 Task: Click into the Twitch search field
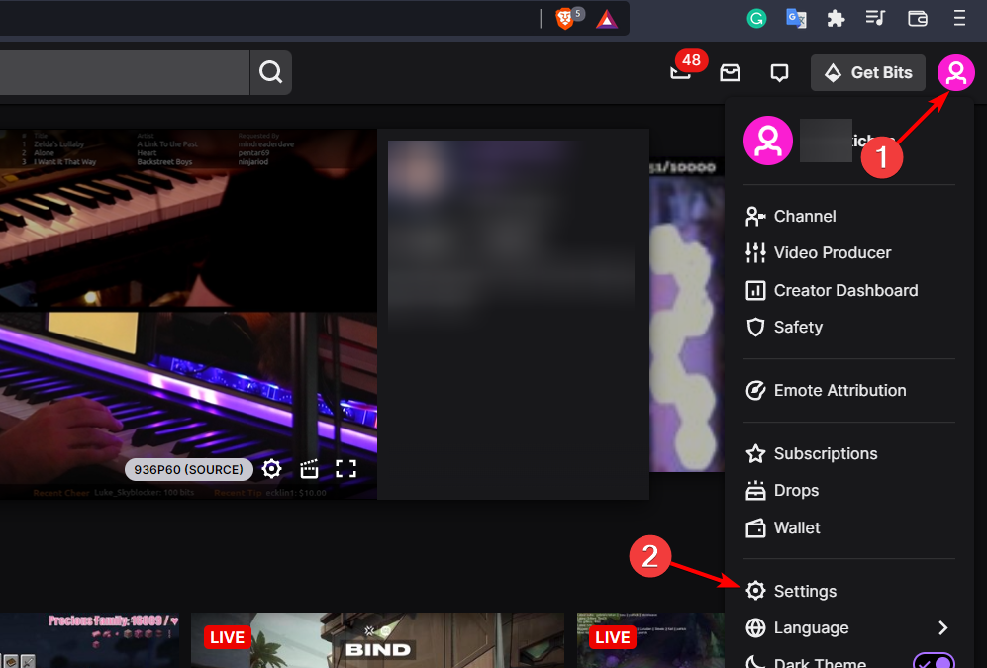(125, 72)
